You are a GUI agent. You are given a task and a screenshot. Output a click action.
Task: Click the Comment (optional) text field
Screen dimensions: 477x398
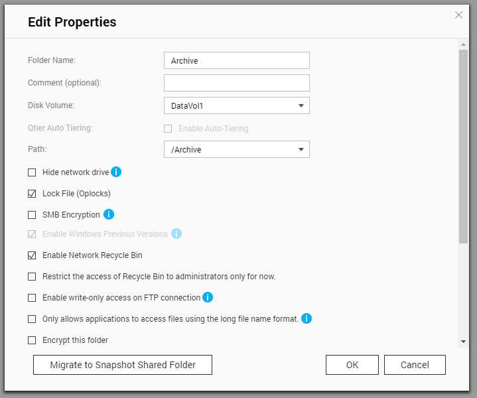[x=236, y=83]
